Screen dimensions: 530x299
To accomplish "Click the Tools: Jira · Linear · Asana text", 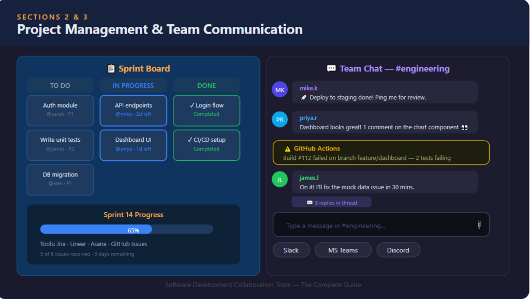I will (94, 244).
